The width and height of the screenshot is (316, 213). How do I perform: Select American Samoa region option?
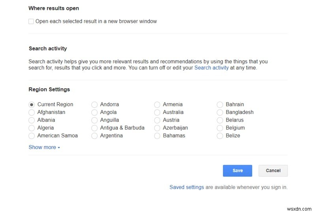[x=32, y=136]
